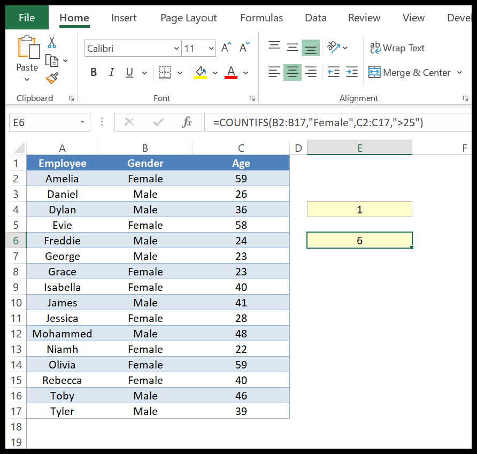The width and height of the screenshot is (477, 454).
Task: Apply Increase Font Size
Action: coord(225,47)
